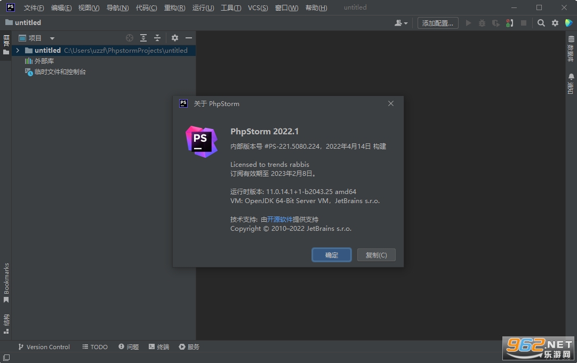Toggle the 项目 tool window sidebar tab

tap(6, 45)
